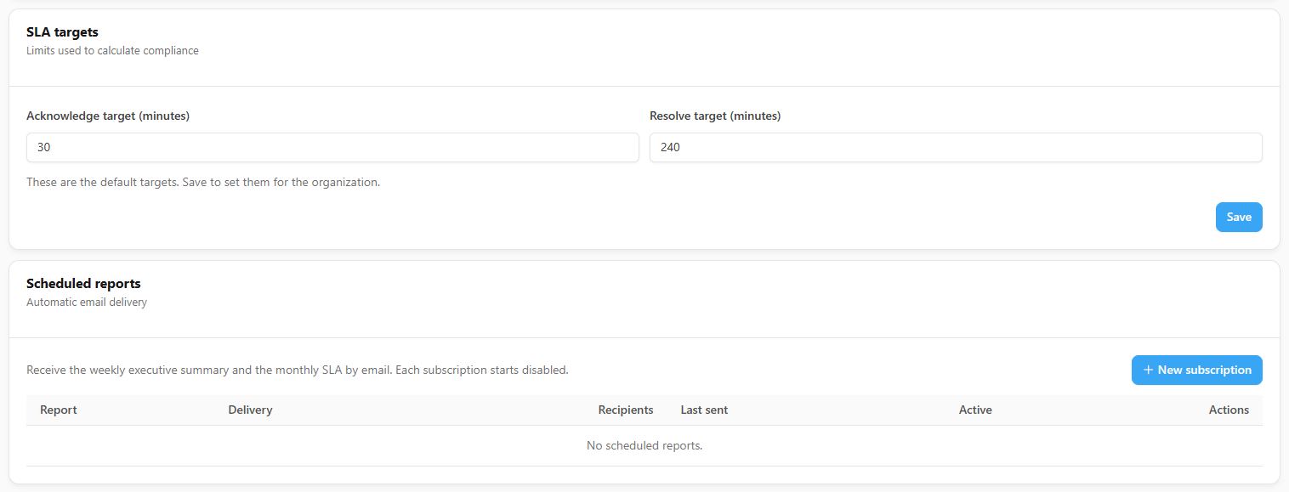The width and height of the screenshot is (1289, 492).
Task: Click the Resolve target minutes input field
Action: coord(956,147)
